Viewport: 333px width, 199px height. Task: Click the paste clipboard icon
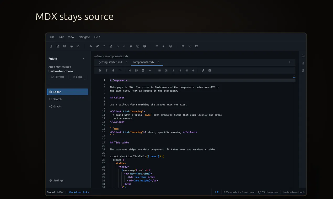[144, 46]
